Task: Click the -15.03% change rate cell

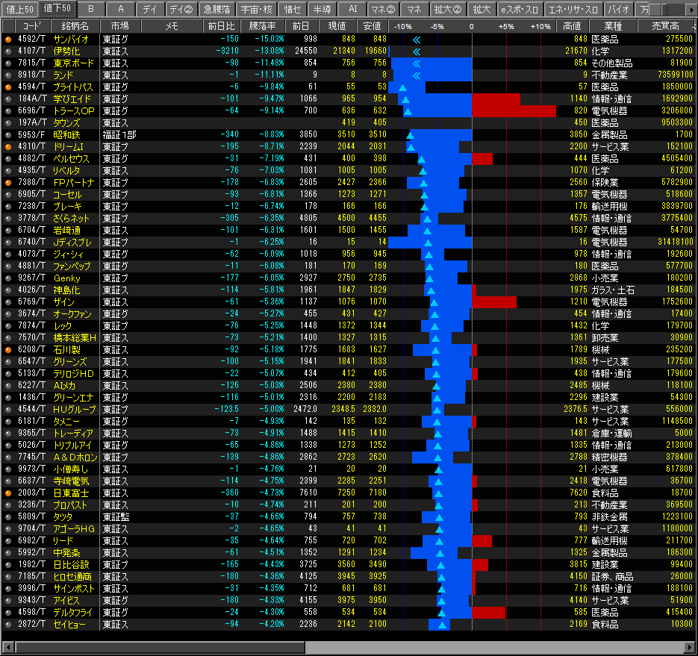Action: pos(269,39)
